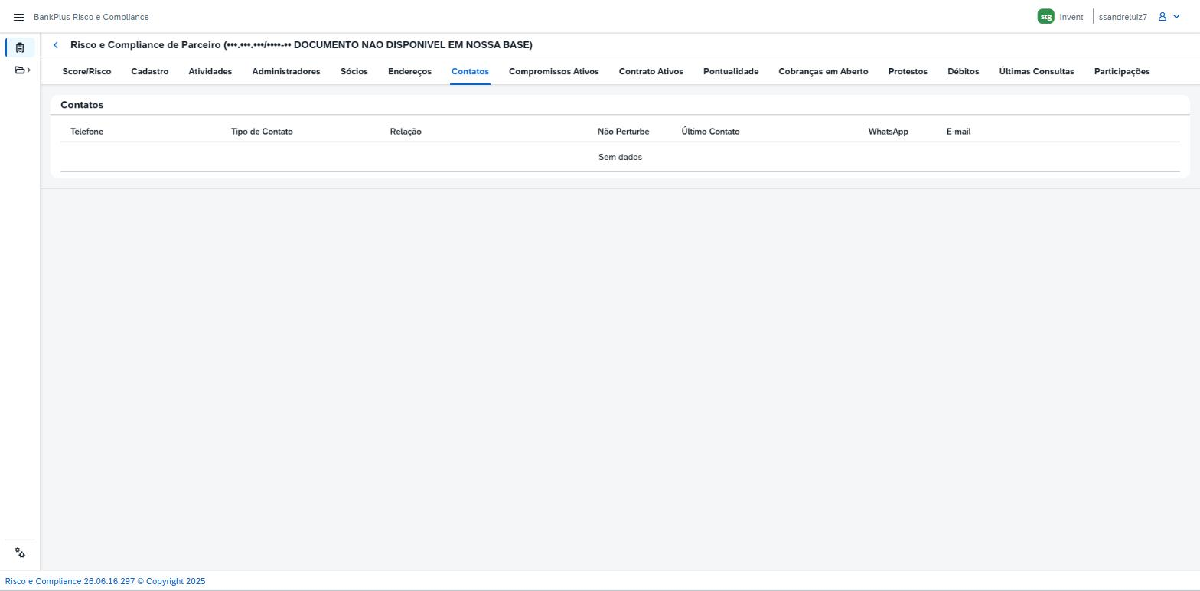Screen dimensions: 1200x591
Task: Click the green stg environment badge
Action: 1045,17
